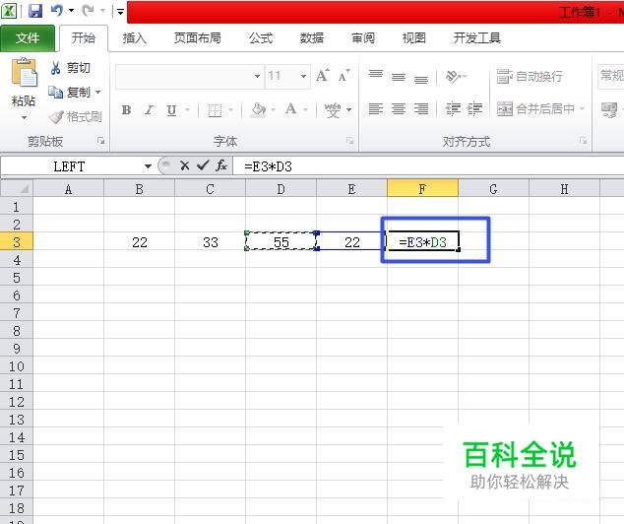Screen dimensions: 624x524
Task: Apply top vertical alignment
Action: point(376,76)
